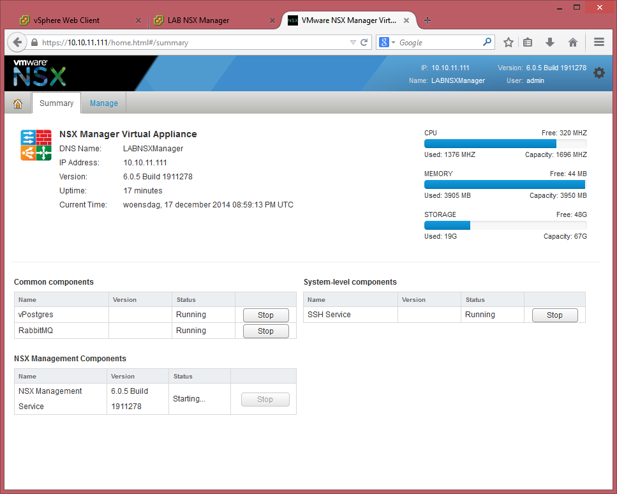The height and width of the screenshot is (494, 617).
Task: Open the Firefox downloads arrow icon
Action: tap(550, 43)
